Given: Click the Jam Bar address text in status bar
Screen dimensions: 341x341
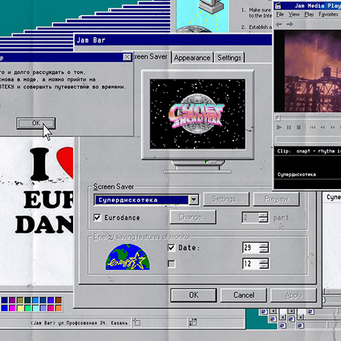Looking at the screenshot, I should pyautogui.click(x=79, y=323).
